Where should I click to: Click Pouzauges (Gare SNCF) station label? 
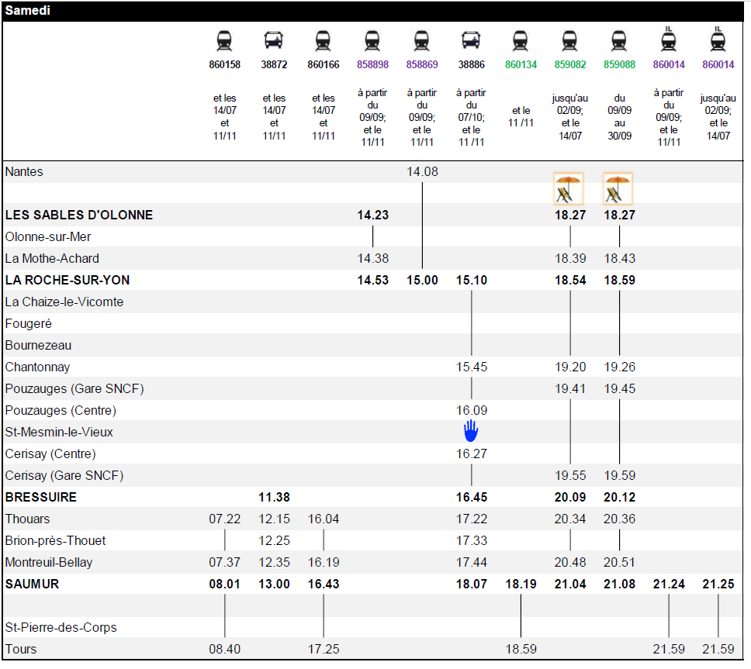coord(74,389)
